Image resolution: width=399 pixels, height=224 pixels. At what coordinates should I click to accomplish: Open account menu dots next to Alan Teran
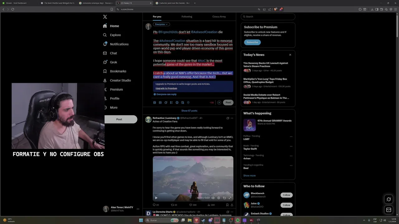point(138,209)
